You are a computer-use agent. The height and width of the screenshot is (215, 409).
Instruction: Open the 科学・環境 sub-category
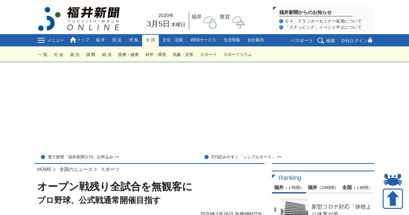156,55
